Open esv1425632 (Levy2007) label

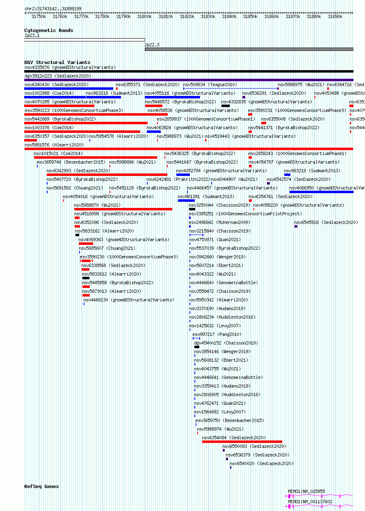pyautogui.click(x=215, y=326)
